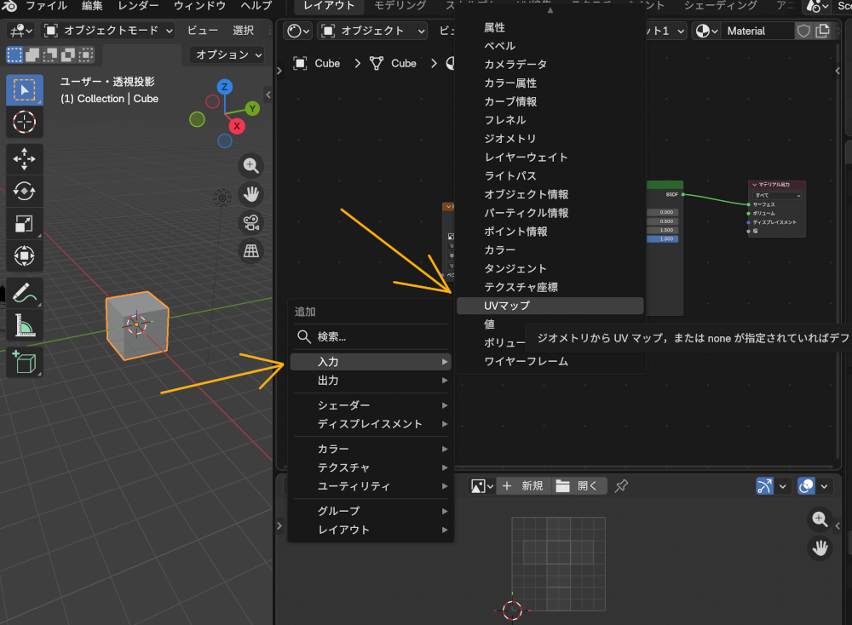Select the Annotate tool
852x625 pixels.
(24, 292)
